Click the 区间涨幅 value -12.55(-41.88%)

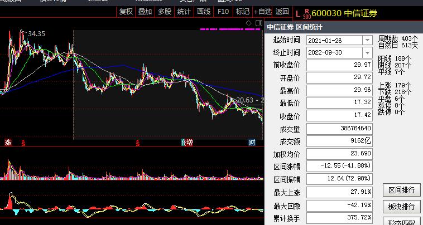pos(340,166)
